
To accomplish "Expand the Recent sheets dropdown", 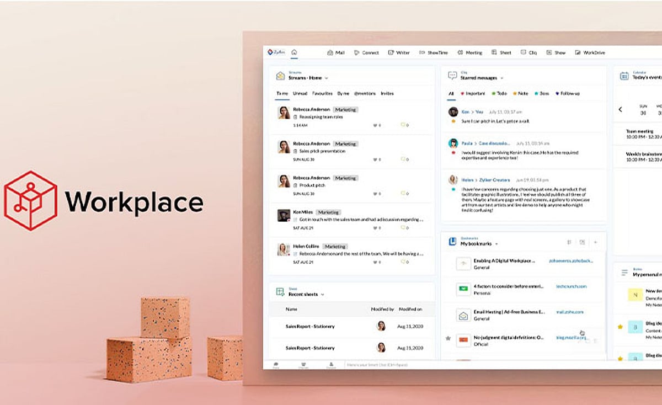I will tap(322, 295).
